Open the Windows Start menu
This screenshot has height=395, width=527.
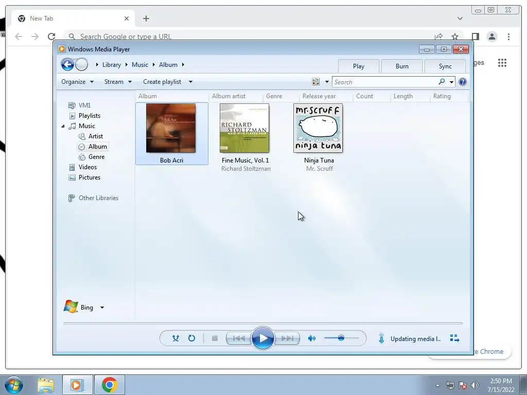point(14,385)
